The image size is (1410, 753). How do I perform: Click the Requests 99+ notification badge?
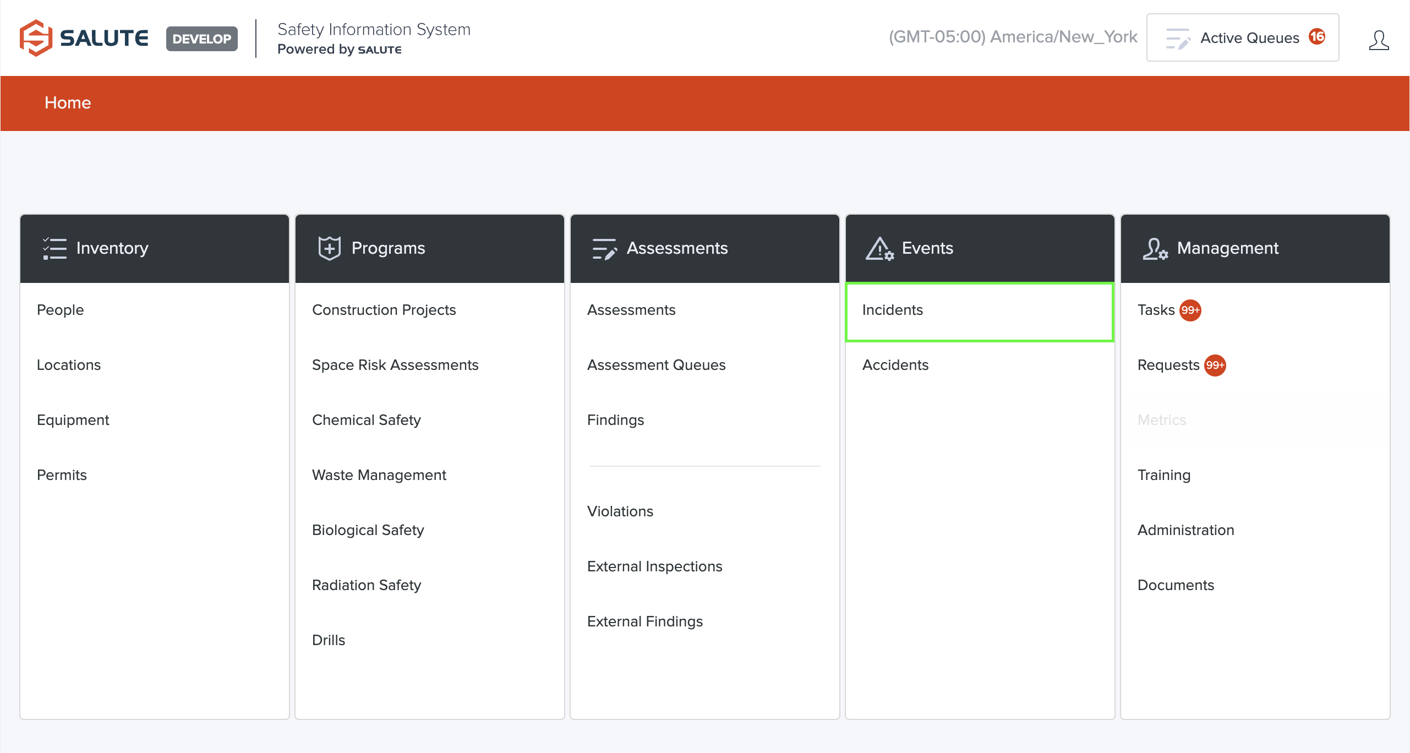tap(1215, 365)
